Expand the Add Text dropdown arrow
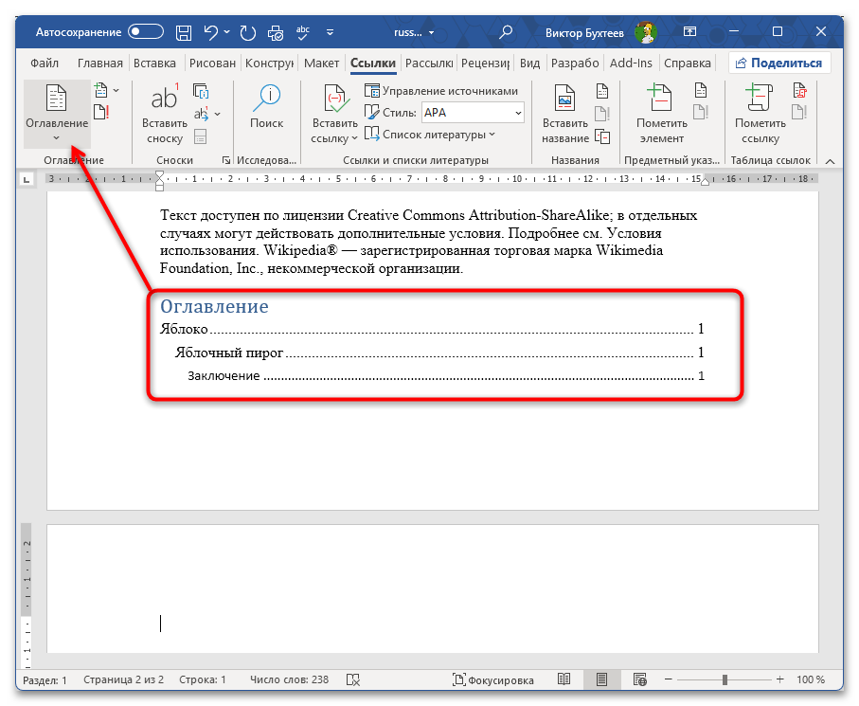Viewport: 859px width, 706px height. coord(116,90)
